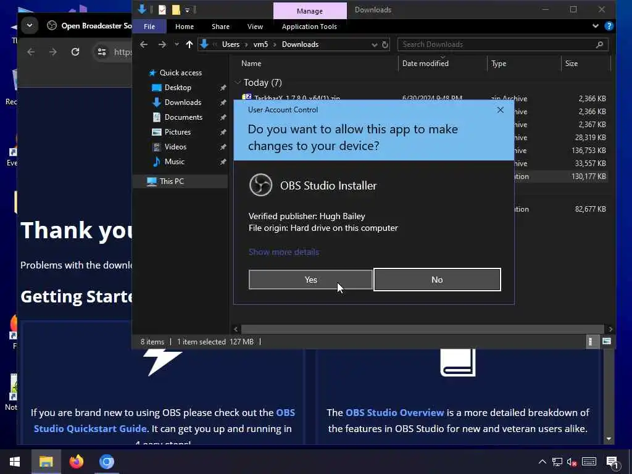Open Downloads in the navigation pane
The width and height of the screenshot is (632, 474).
point(182,102)
